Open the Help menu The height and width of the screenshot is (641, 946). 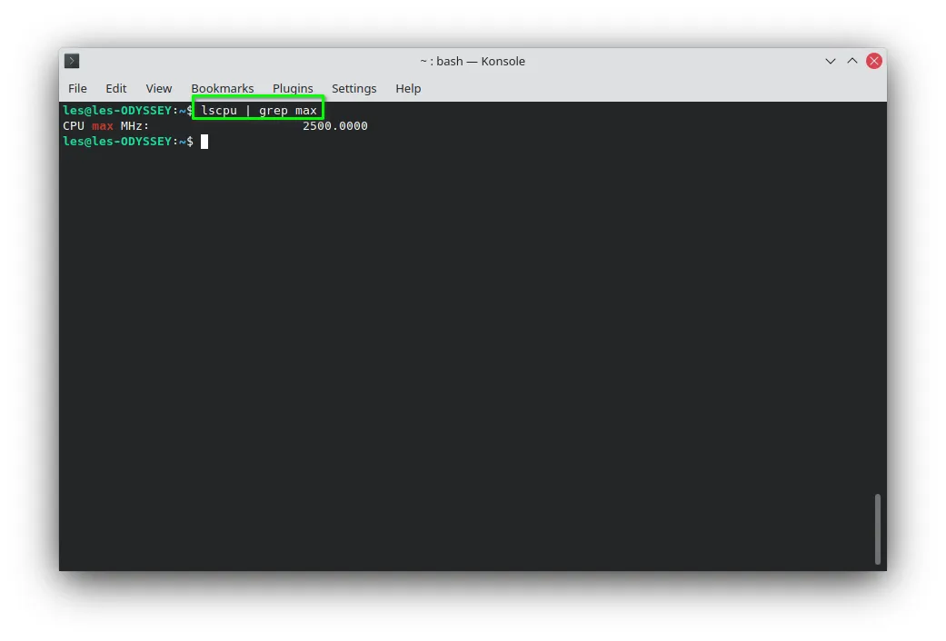point(408,89)
